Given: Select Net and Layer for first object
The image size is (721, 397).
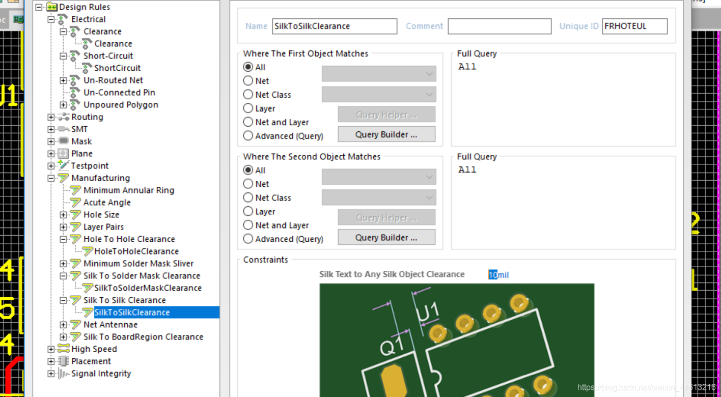Looking at the screenshot, I should pos(248,122).
